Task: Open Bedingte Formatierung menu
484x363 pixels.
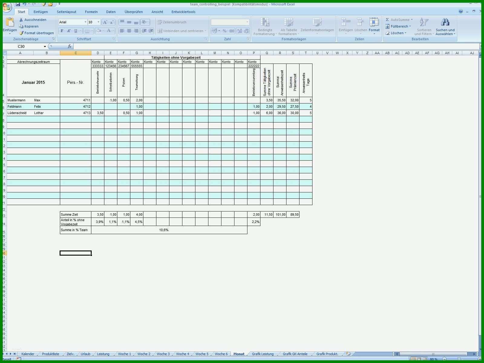Action: tap(265, 26)
